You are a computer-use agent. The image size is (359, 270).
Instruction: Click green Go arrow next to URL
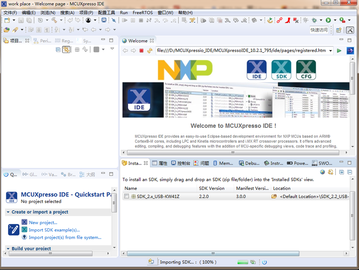click(x=339, y=51)
